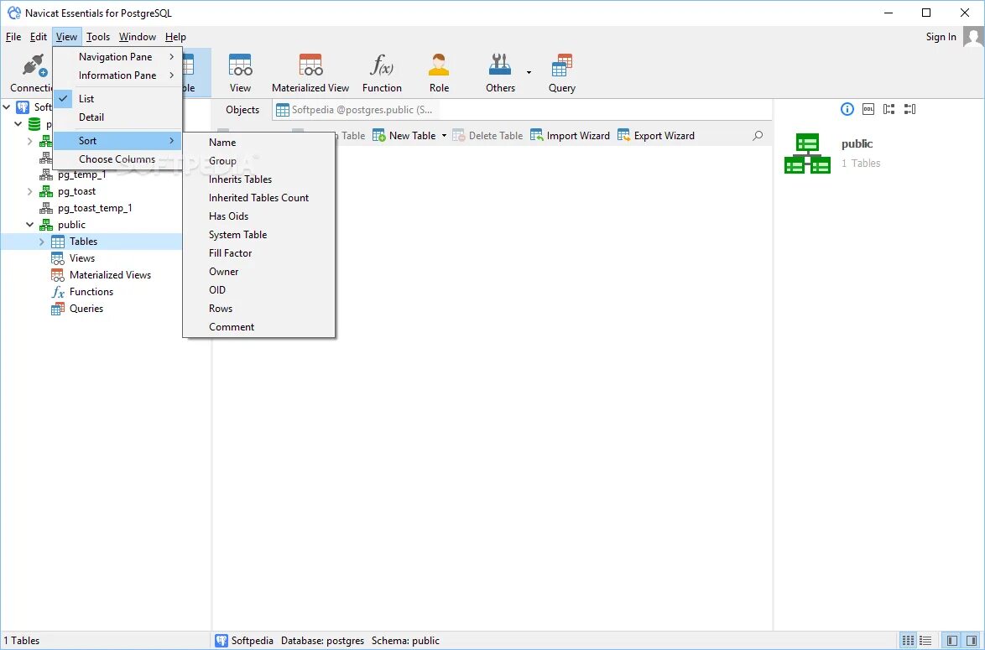Screen dimensions: 985x650
Task: Switch to Objects tab
Action: [x=242, y=110]
